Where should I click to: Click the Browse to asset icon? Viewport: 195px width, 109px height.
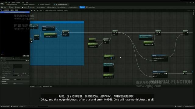[5, 7]
